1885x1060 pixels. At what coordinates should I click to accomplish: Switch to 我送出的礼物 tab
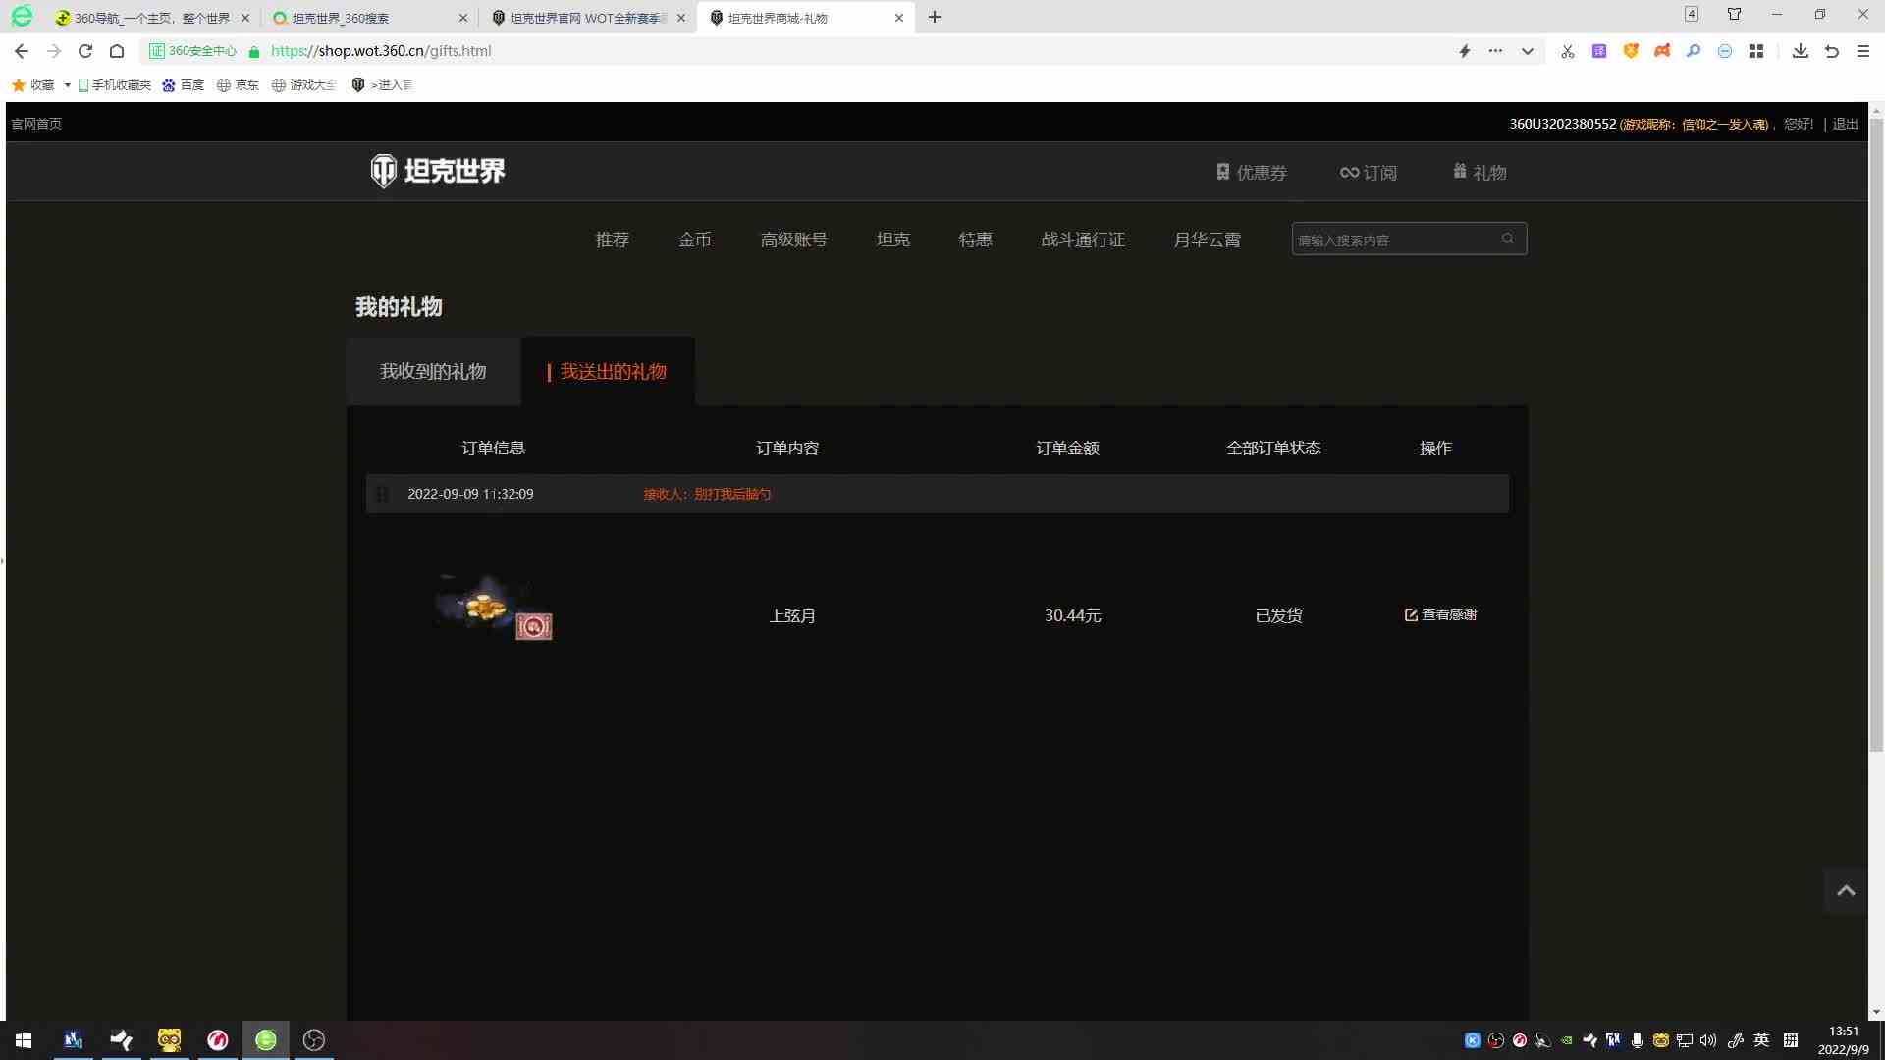point(608,371)
